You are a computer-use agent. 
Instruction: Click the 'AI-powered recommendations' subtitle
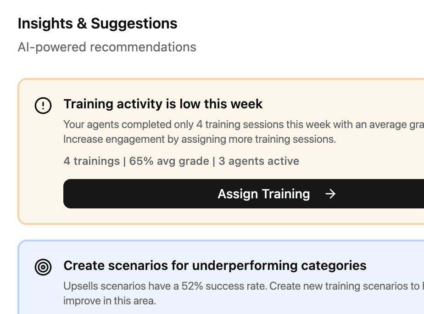click(x=107, y=47)
